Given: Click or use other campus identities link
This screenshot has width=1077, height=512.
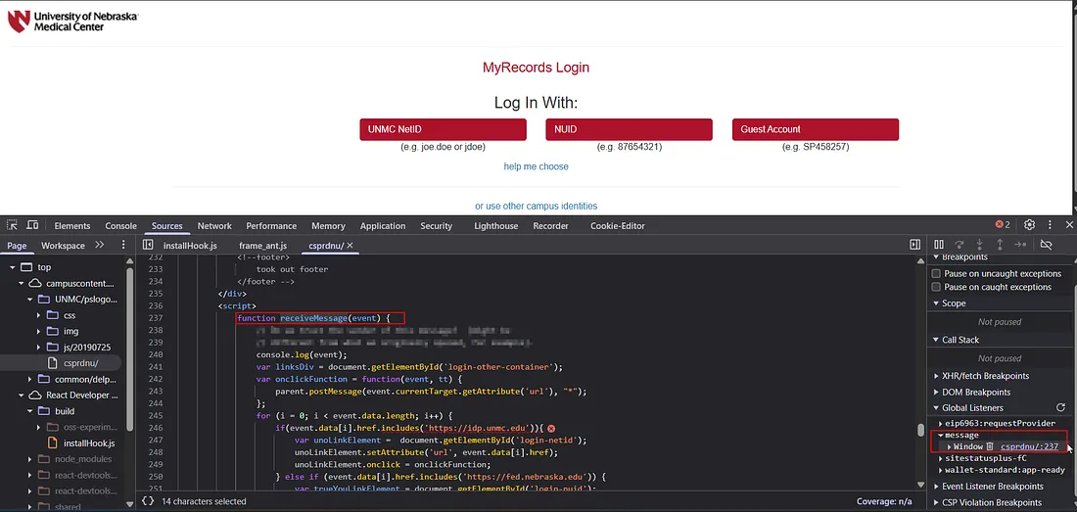Looking at the screenshot, I should (x=536, y=206).
